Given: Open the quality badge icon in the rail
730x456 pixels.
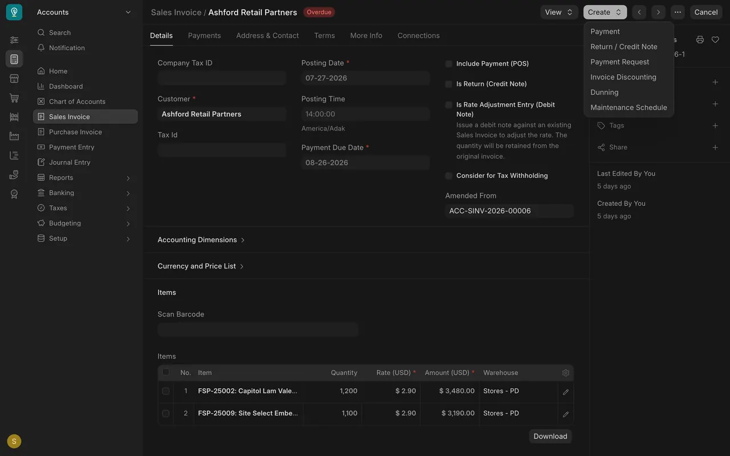Looking at the screenshot, I should [14, 194].
